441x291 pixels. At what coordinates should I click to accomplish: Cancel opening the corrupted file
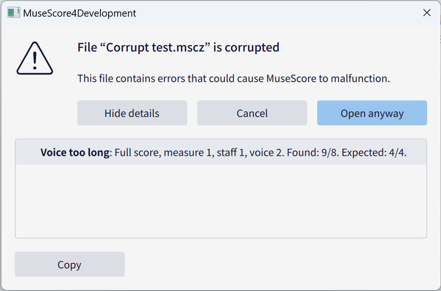[252, 113]
